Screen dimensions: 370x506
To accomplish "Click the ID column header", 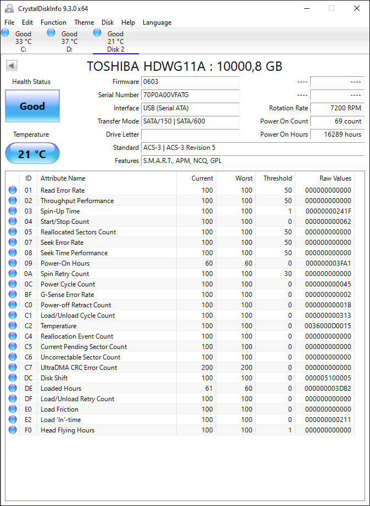I will coord(29,178).
